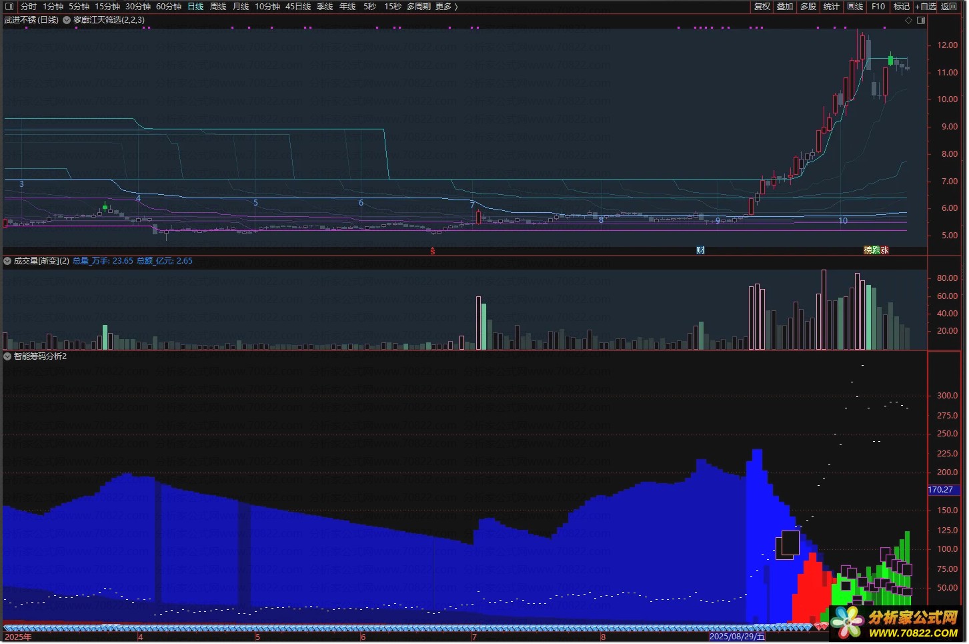Toggle the 复权 adjustment button
The image size is (969, 644).
click(x=762, y=7)
